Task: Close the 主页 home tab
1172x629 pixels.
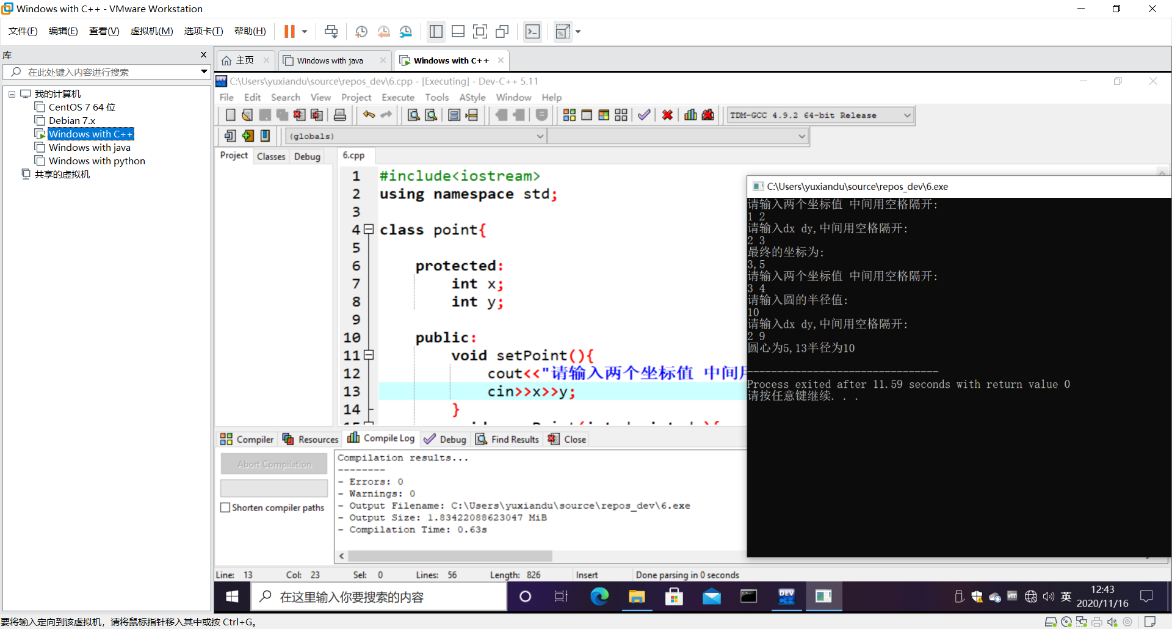Action: coord(266,60)
